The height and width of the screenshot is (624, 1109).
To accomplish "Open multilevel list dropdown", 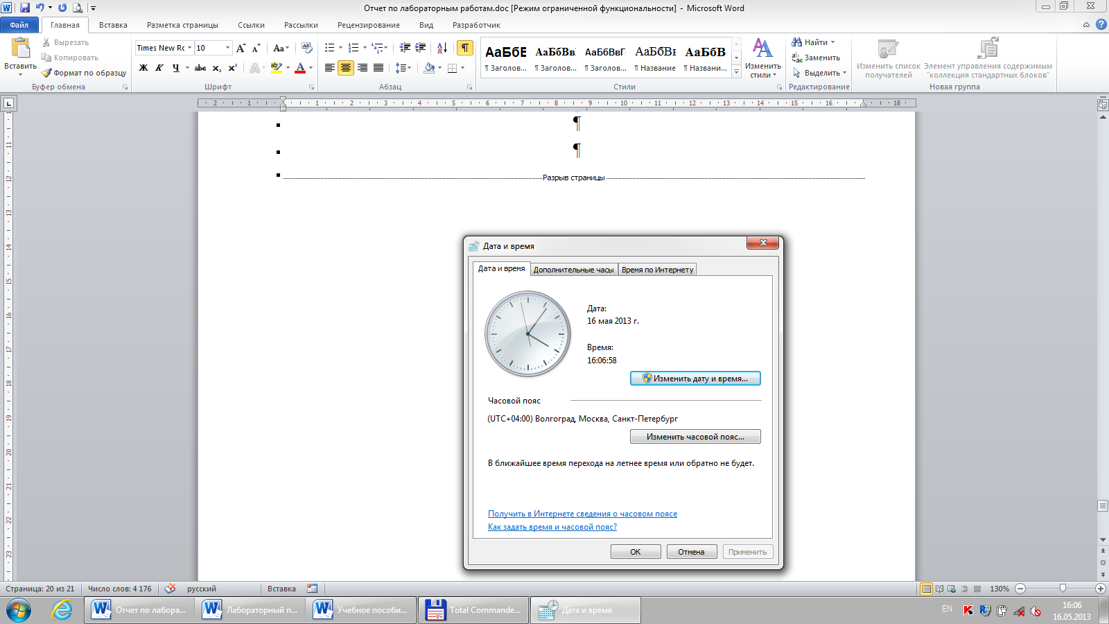I will pyautogui.click(x=379, y=48).
